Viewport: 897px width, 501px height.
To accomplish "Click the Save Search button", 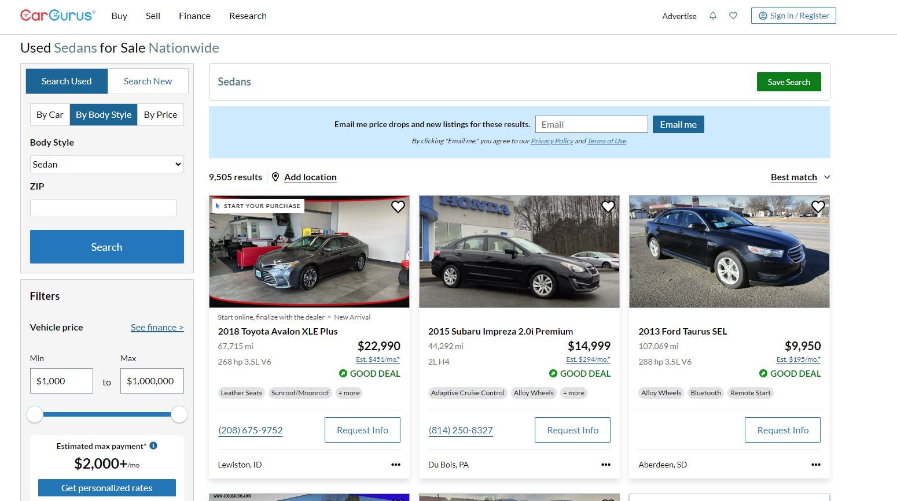I will [x=789, y=82].
